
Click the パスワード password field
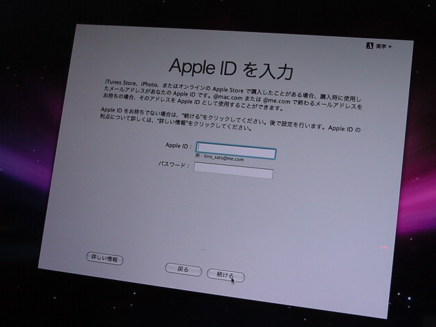233,170
